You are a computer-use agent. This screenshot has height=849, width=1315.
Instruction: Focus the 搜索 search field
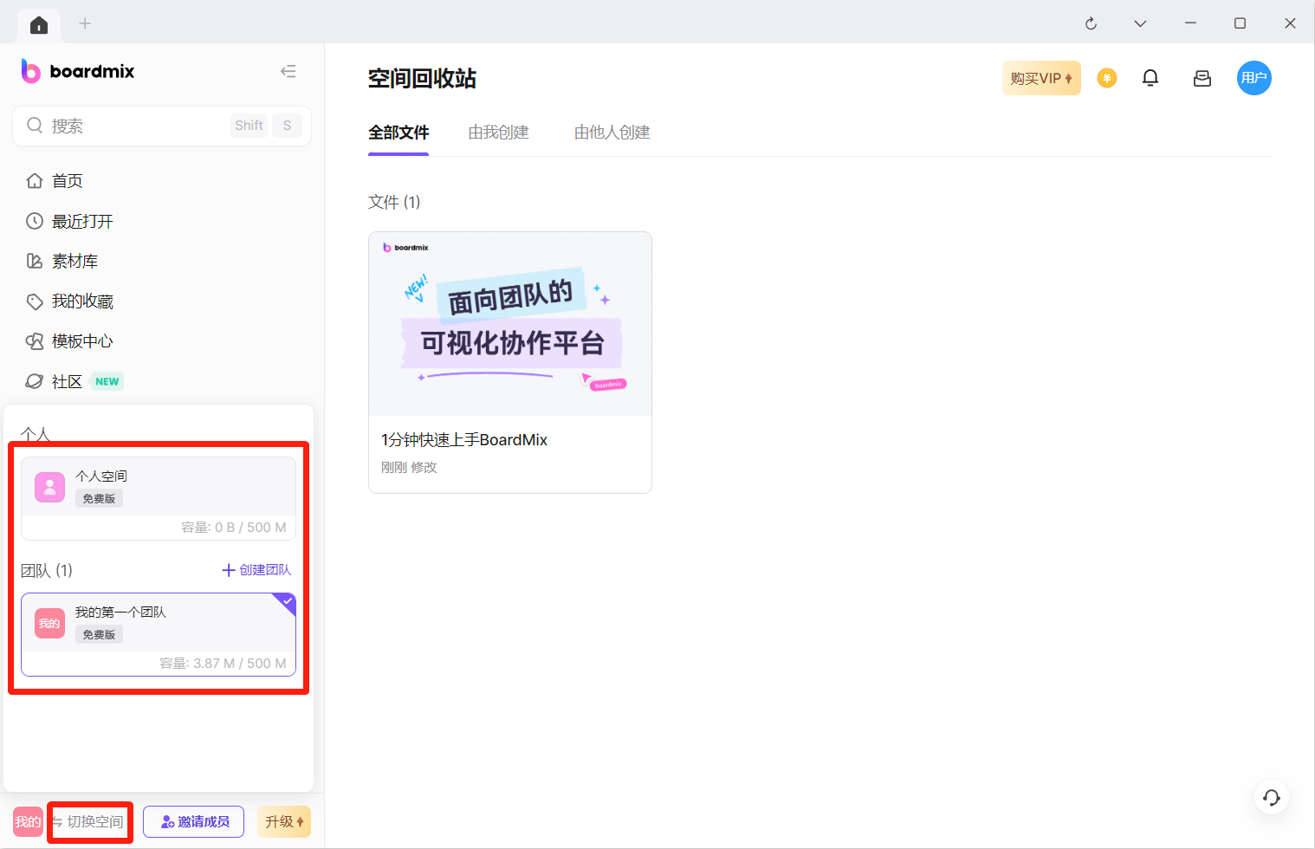coord(162,126)
